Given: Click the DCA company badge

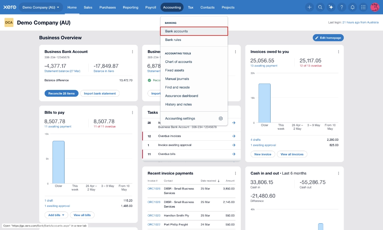Looking at the screenshot, I should click(x=9, y=22).
